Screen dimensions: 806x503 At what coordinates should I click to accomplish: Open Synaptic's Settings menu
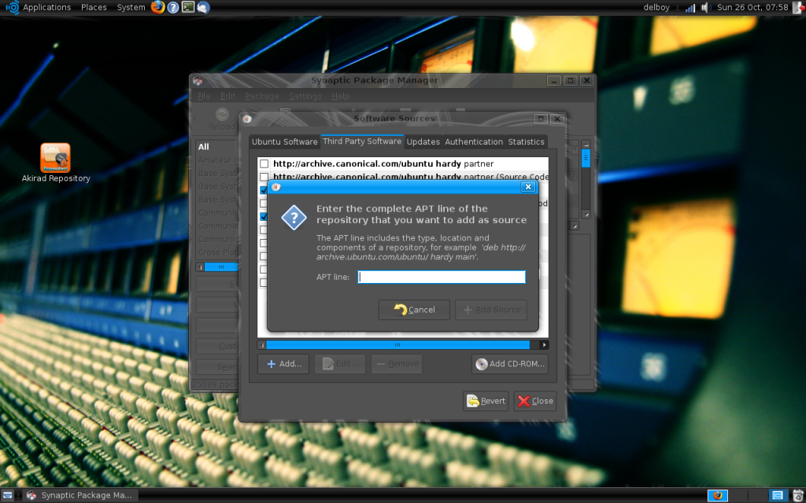305,96
